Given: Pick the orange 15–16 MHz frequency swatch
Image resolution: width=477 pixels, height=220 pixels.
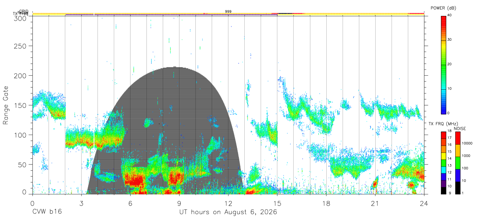Looking at the screenshot, I should [x=444, y=149].
